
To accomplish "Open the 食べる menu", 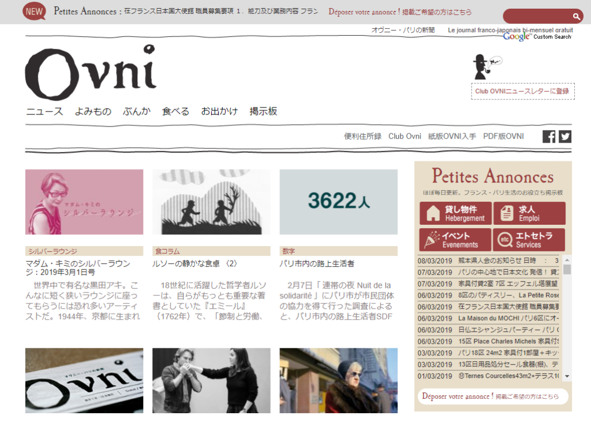I will tap(175, 112).
